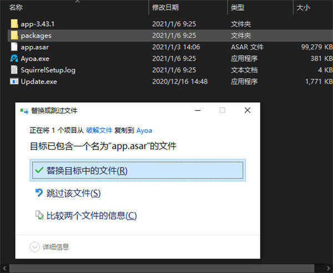Select the packages row name
Screen dimensions: 333x273
pyautogui.click(x=36, y=36)
